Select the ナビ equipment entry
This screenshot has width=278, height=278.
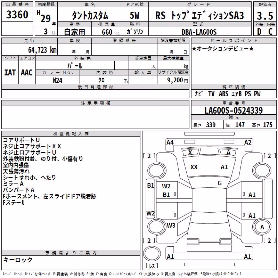pyautogui.click(x=199, y=93)
